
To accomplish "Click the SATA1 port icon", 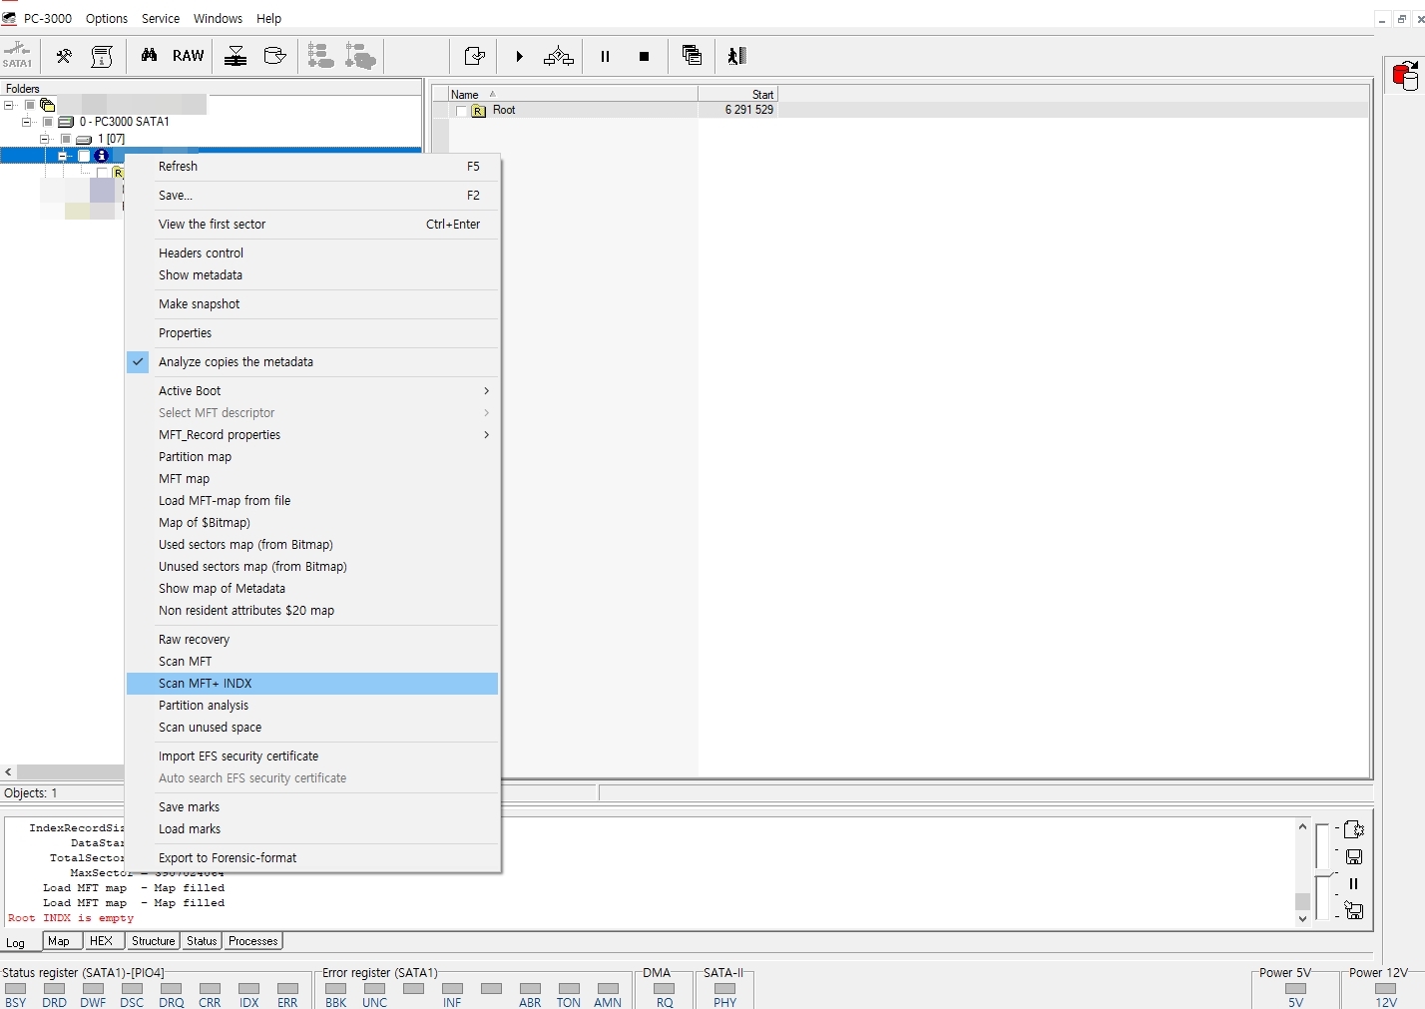I will click(17, 56).
